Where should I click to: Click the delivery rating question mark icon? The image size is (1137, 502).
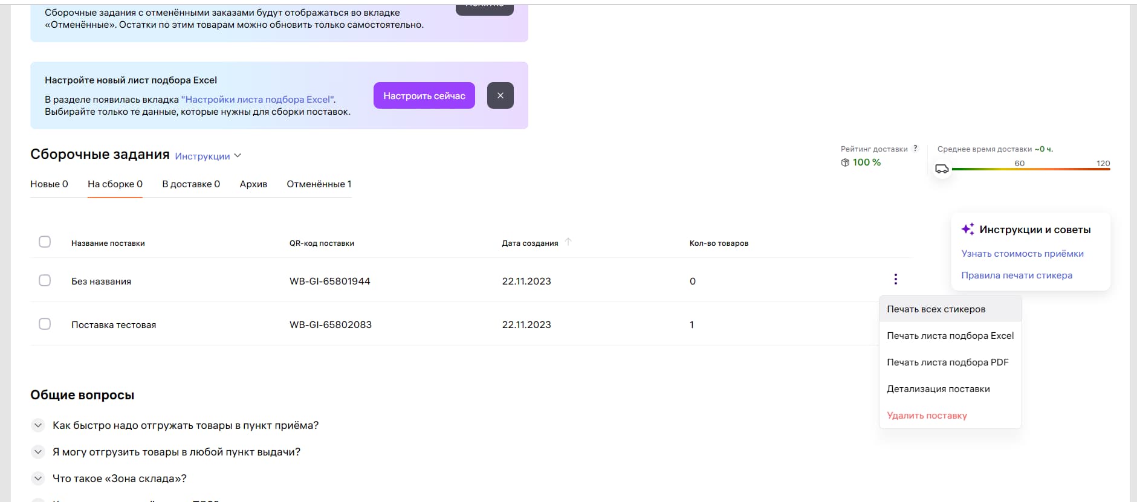915,148
